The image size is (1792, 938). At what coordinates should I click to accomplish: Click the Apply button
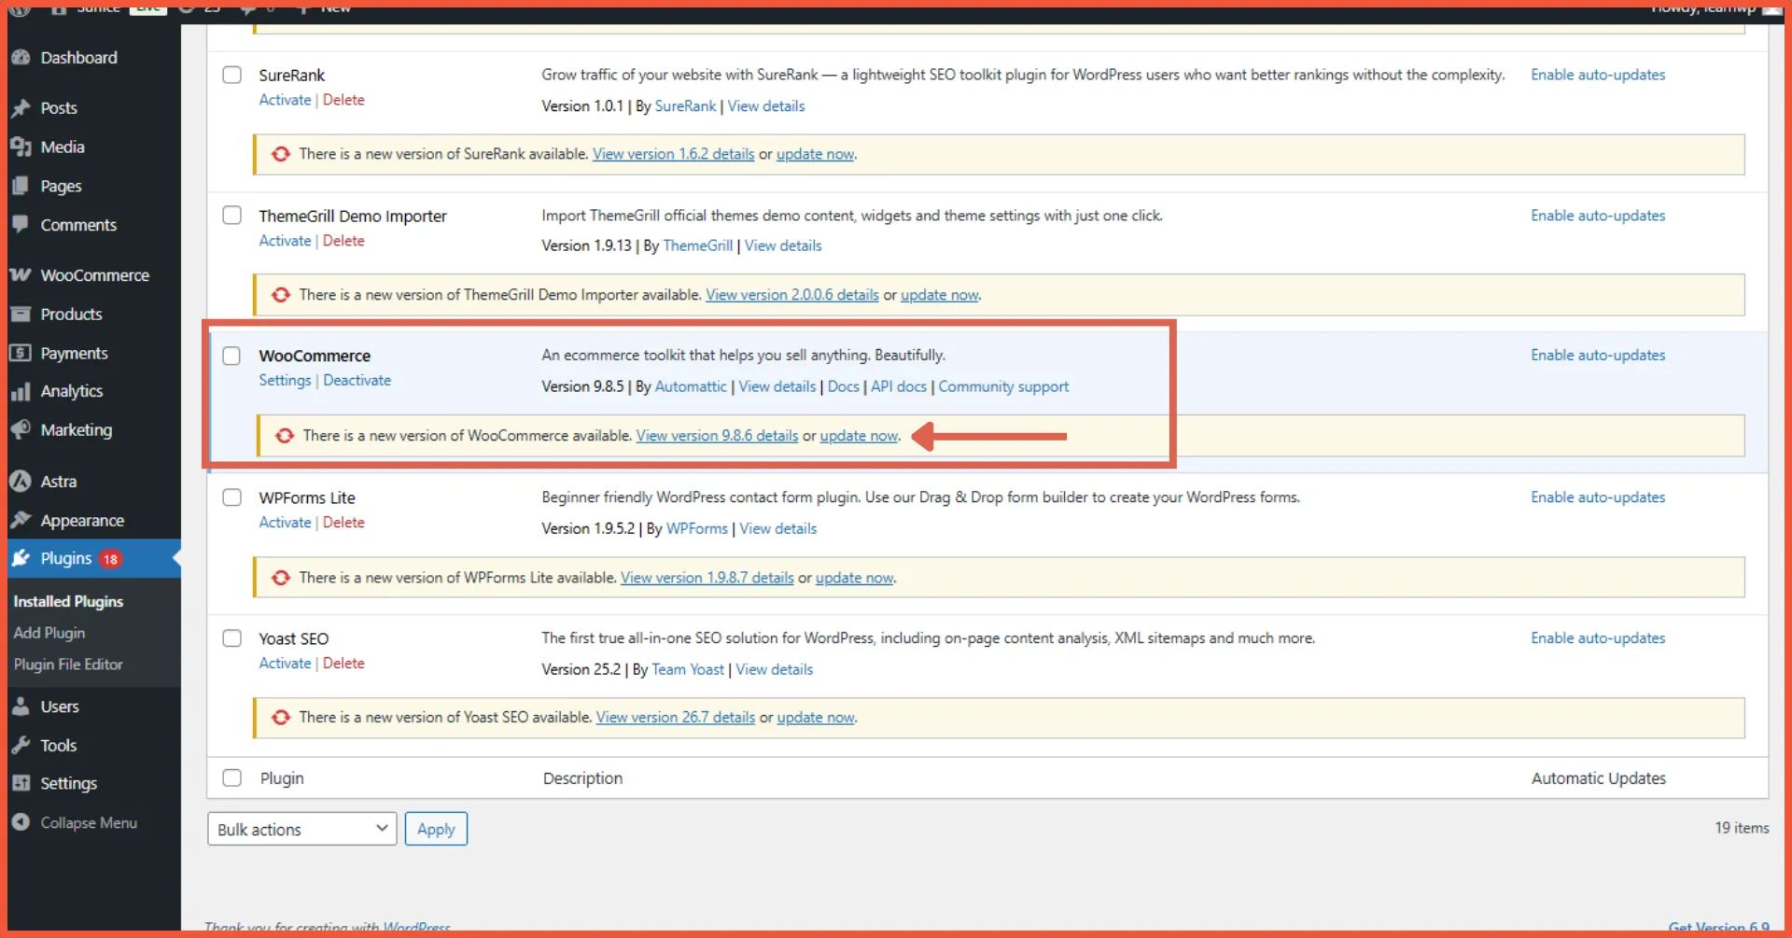(x=436, y=828)
